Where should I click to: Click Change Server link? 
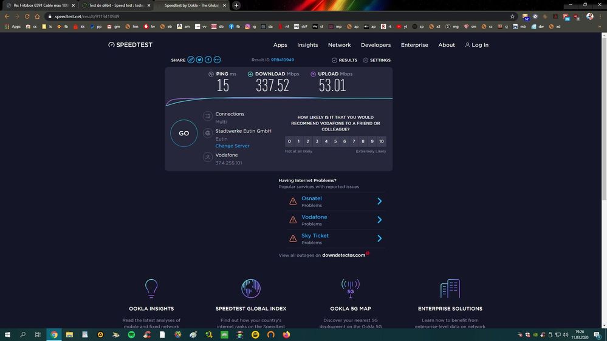pos(232,146)
